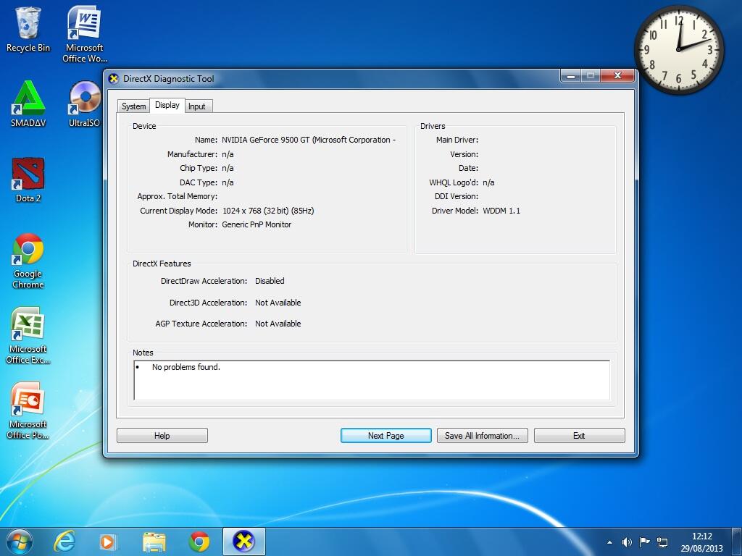Click the desktop analog clock gadget
Screen dimensions: 742x556
[678, 50]
